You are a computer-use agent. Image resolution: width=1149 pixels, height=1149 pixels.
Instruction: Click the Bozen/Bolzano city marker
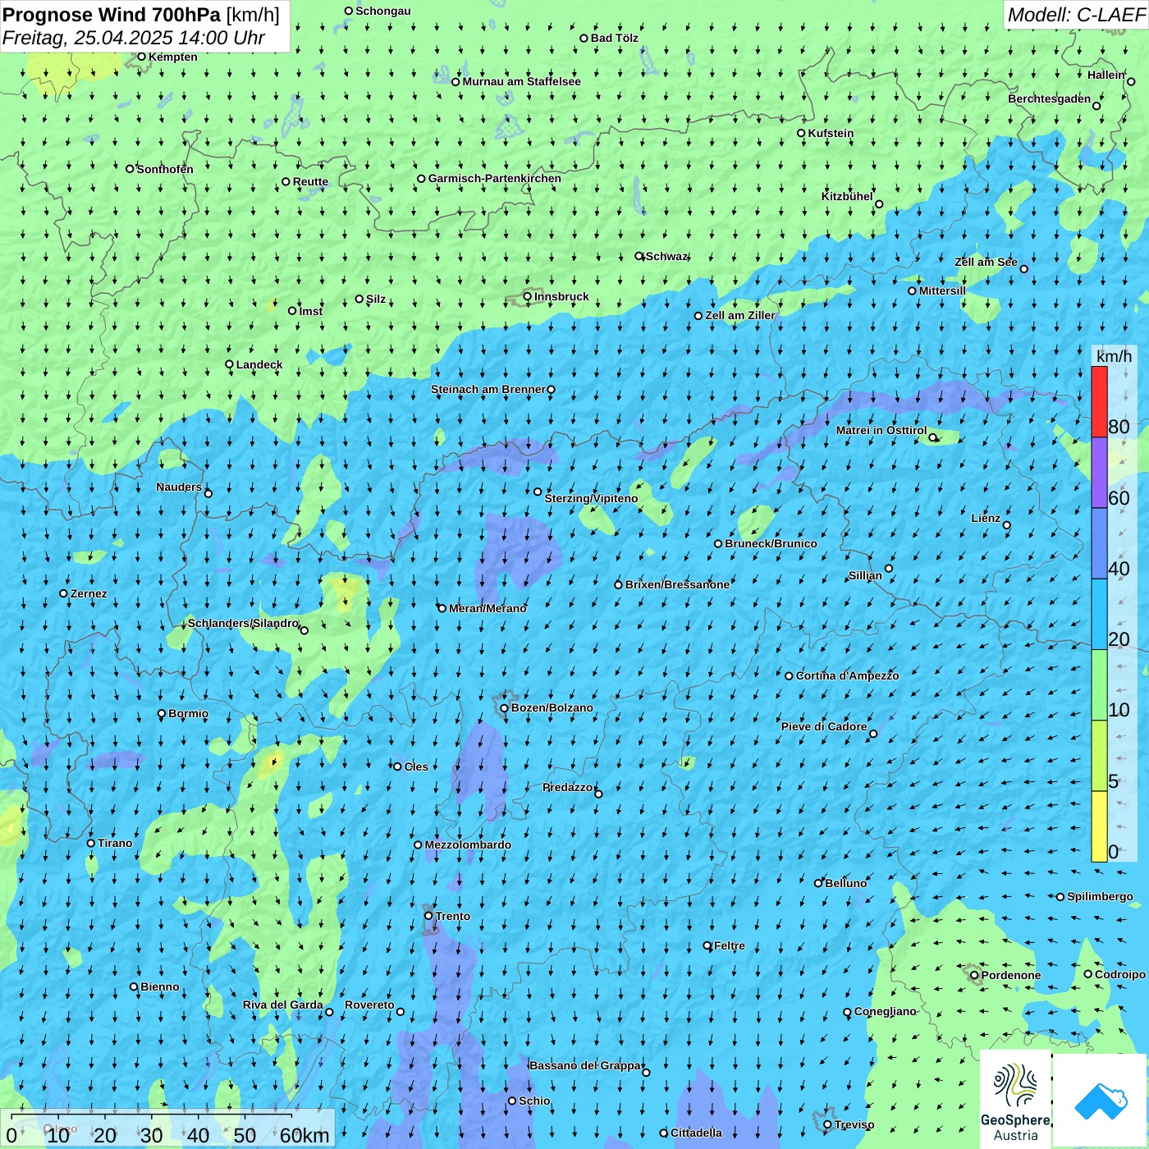click(505, 708)
